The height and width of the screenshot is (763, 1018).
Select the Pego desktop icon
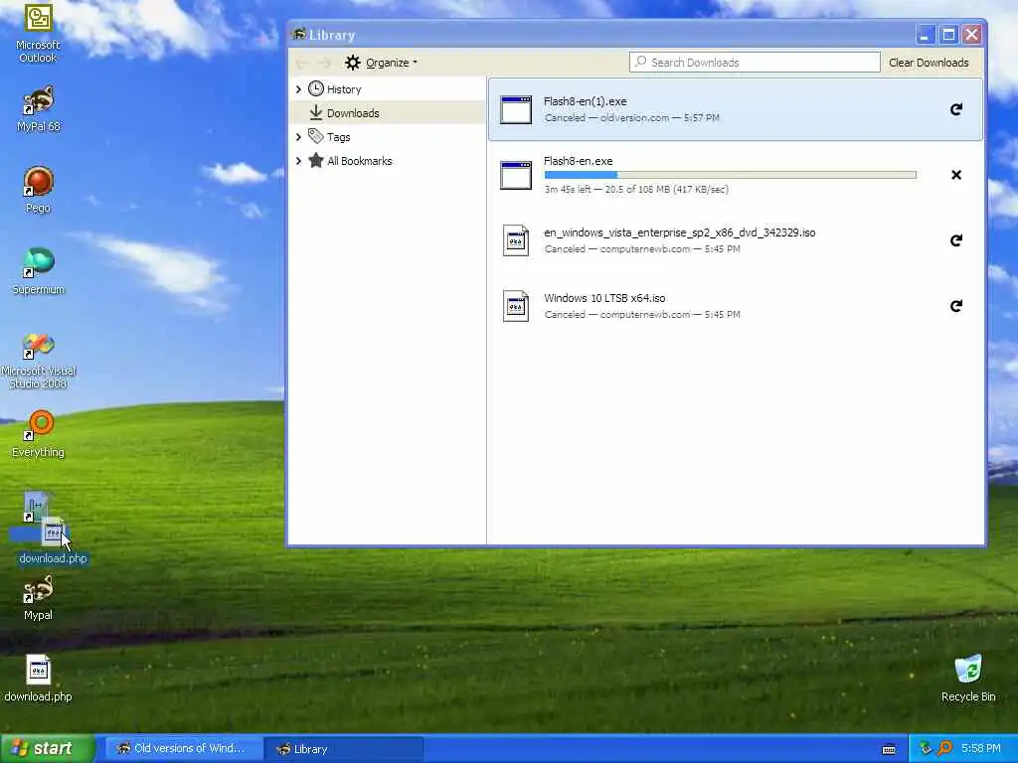[38, 190]
